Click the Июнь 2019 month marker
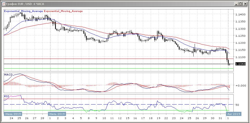The image size is (250, 123). tap(13, 114)
